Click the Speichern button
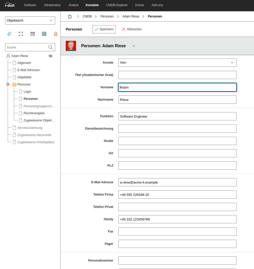 (104, 29)
